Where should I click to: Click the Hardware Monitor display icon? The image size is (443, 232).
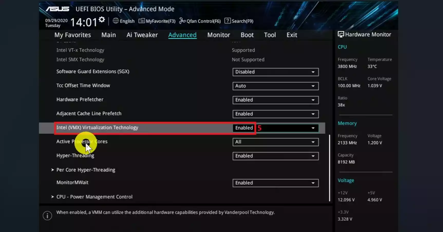coord(341,34)
